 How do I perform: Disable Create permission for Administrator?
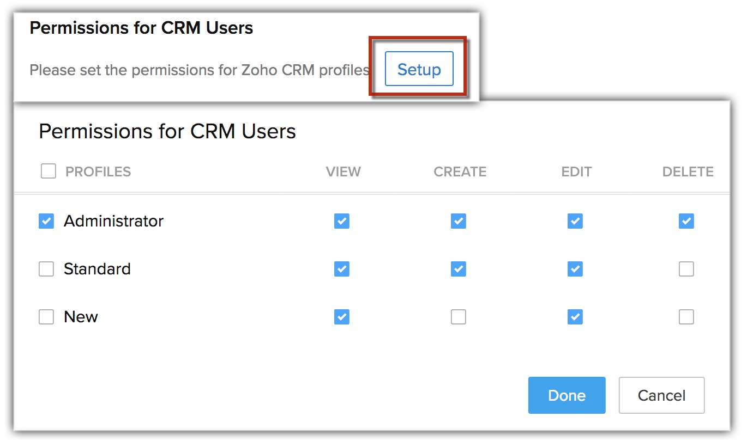[x=459, y=221]
